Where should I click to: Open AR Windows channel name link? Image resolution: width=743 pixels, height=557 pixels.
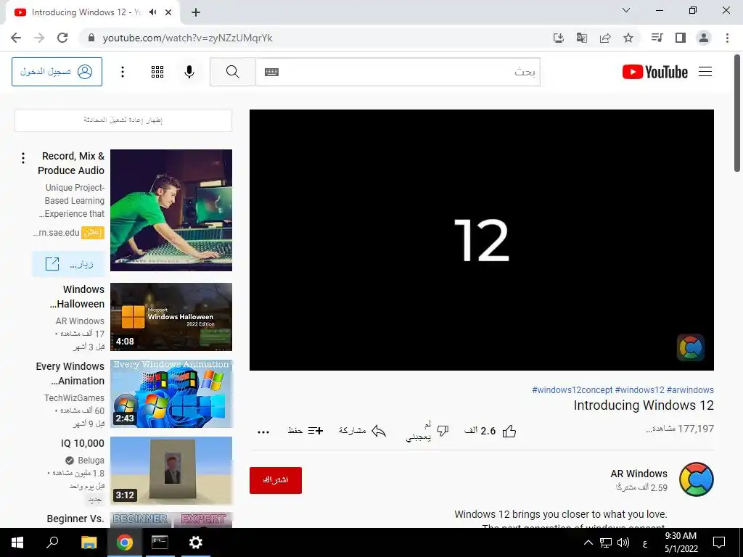pos(639,474)
